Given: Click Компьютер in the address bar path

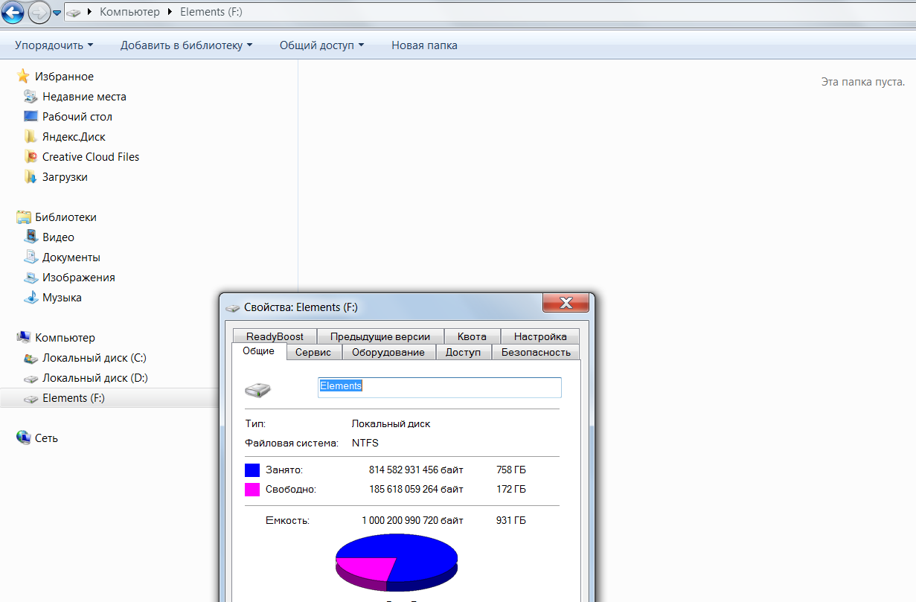Looking at the screenshot, I should point(129,12).
